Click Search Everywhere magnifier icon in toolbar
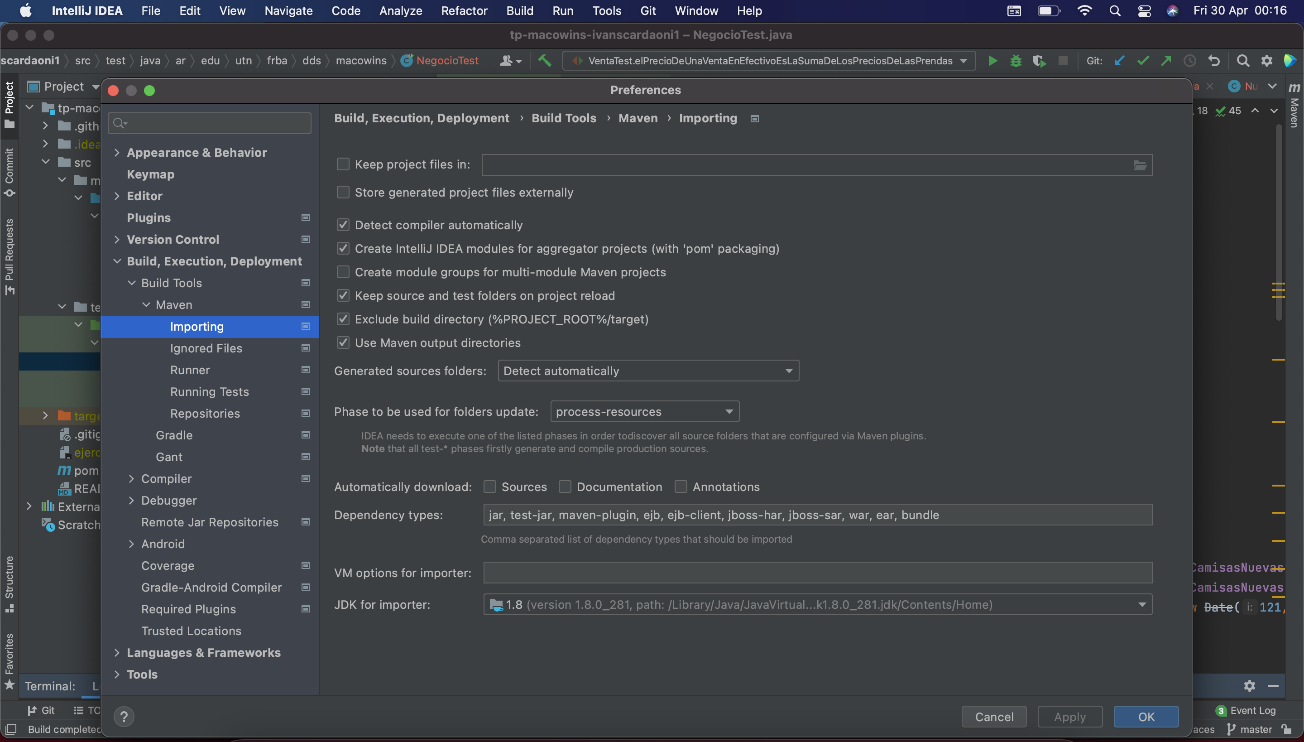This screenshot has height=742, width=1304. coord(1243,61)
